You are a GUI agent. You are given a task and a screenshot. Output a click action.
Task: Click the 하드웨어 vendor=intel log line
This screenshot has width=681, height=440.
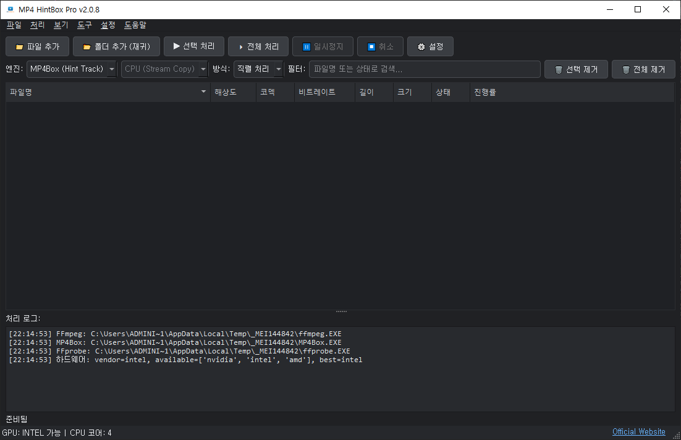[x=185, y=360]
